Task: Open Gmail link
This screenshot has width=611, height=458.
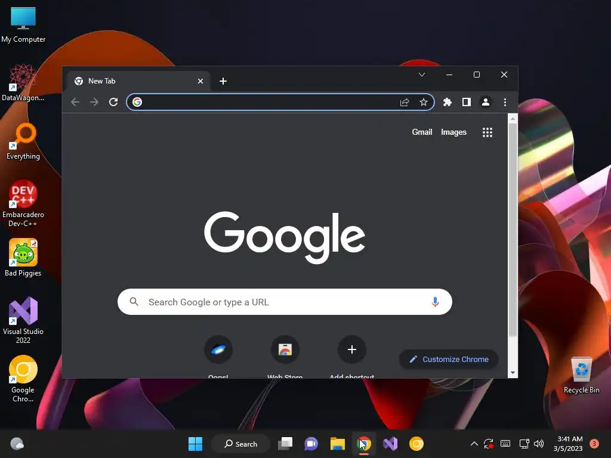Action: [x=422, y=132]
